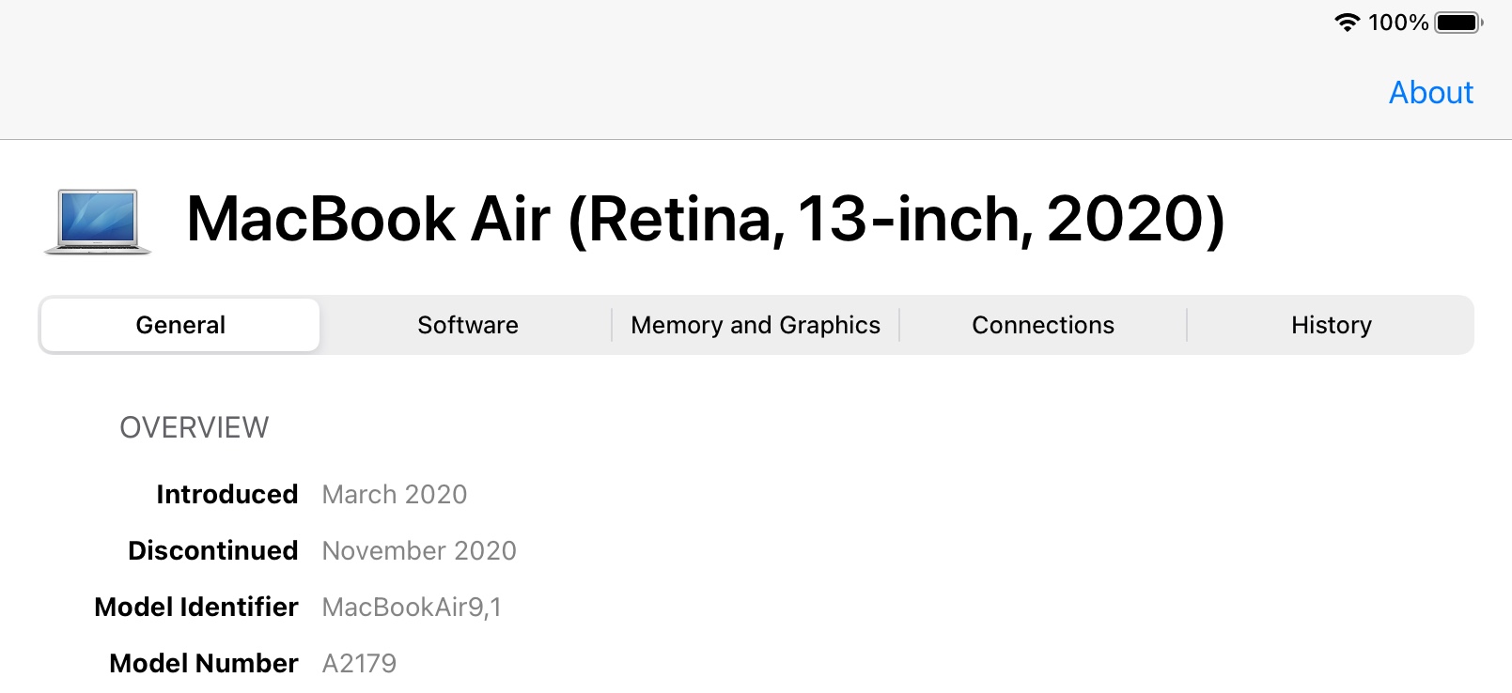Viewport: 1512px width, 693px height.
Task: Select the A2179 model number value
Action: pyautogui.click(x=359, y=663)
